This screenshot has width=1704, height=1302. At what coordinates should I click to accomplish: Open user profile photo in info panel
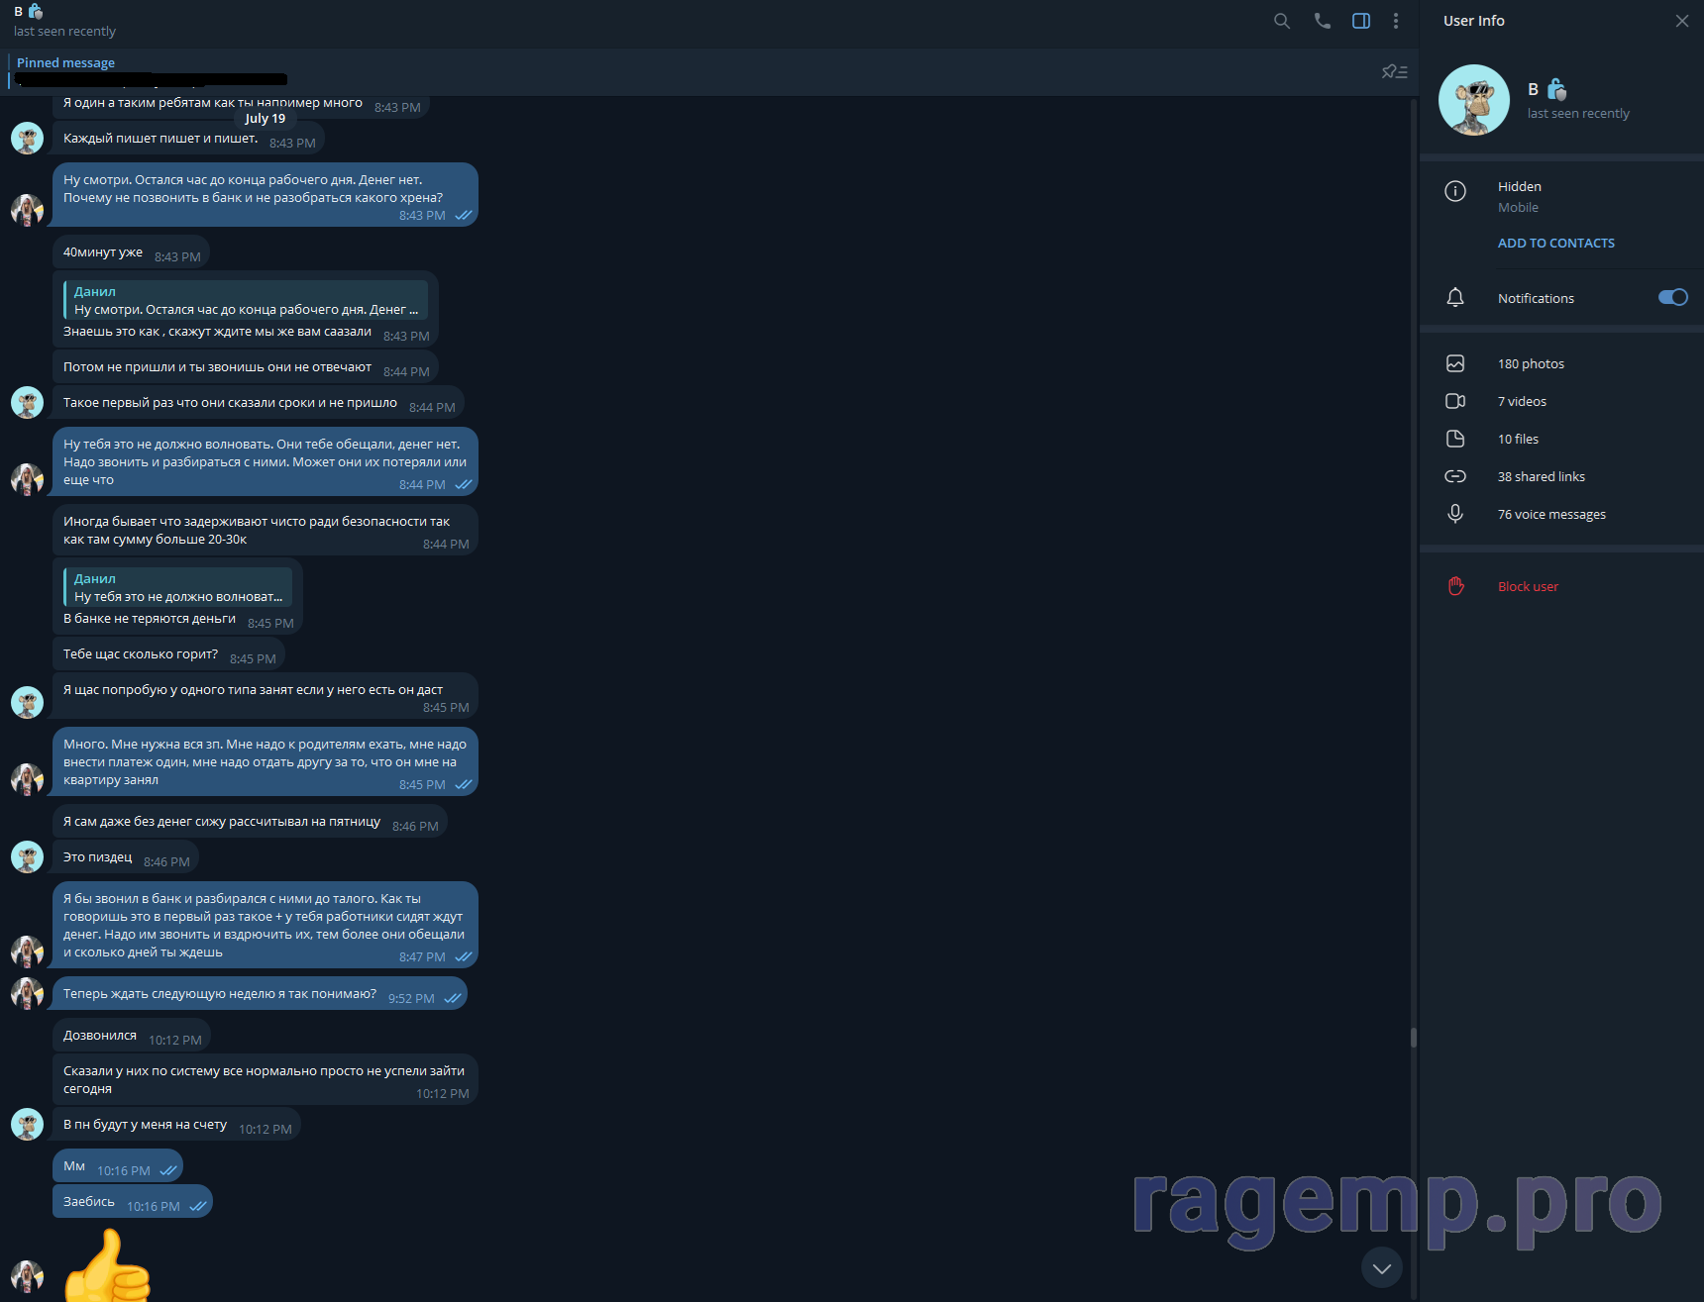(x=1473, y=100)
